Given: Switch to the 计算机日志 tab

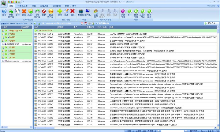Looking at the screenshot, I should (x=22, y=6).
